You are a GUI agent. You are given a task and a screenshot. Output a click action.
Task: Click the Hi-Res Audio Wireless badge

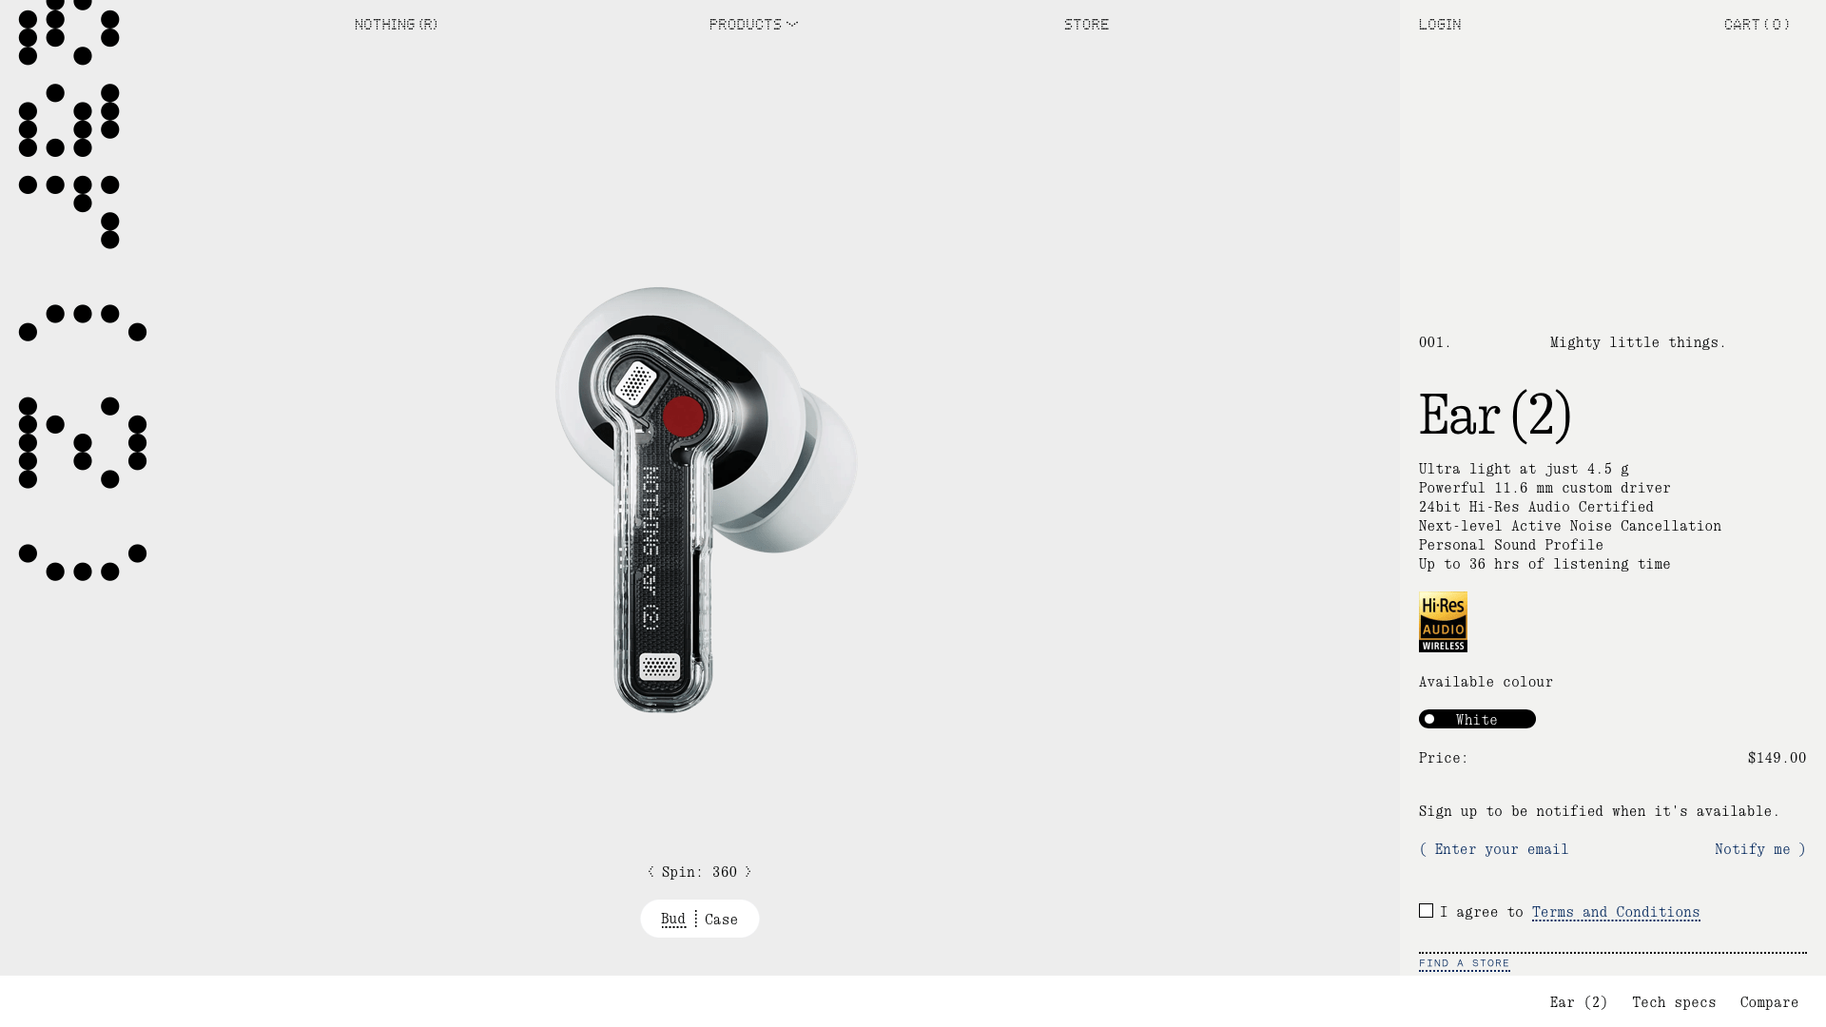[1443, 622]
